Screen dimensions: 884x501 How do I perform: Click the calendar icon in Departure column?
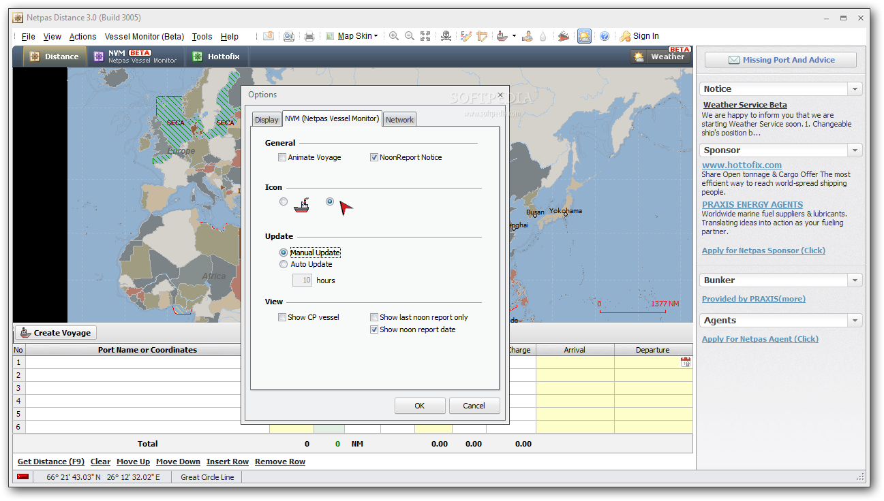tap(686, 362)
